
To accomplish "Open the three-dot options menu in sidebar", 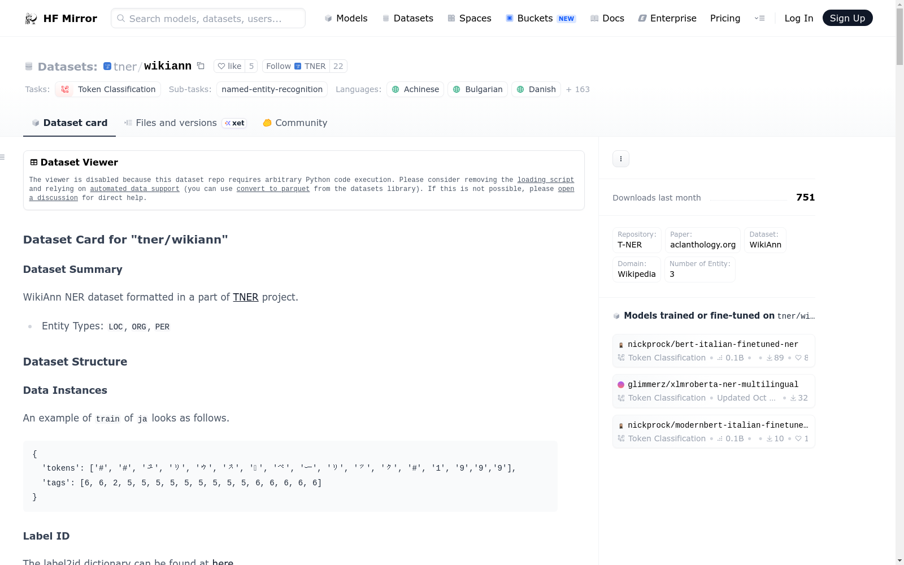I will tap(621, 159).
